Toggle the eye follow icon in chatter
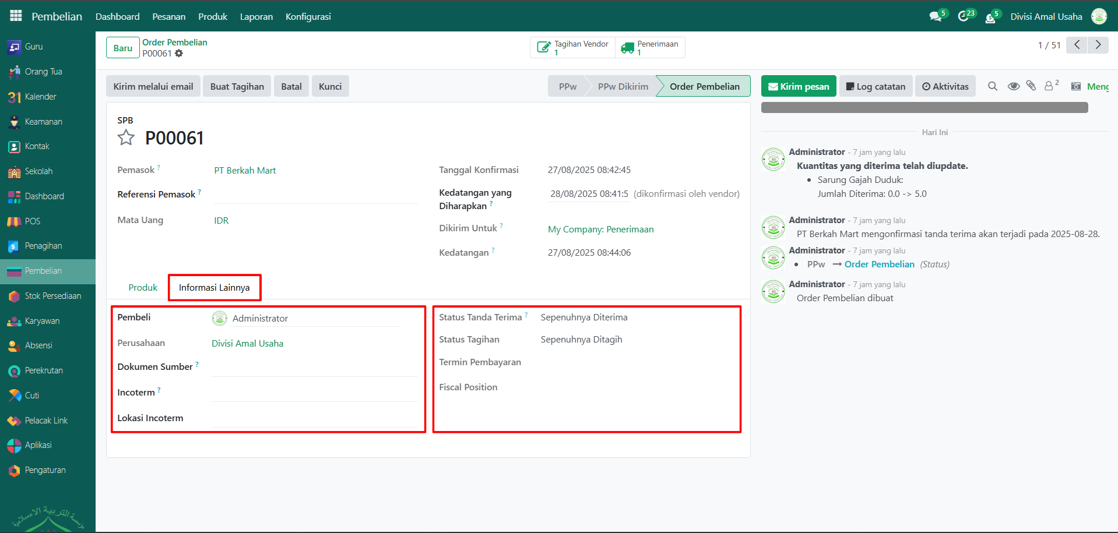This screenshot has width=1118, height=533. coord(1014,86)
